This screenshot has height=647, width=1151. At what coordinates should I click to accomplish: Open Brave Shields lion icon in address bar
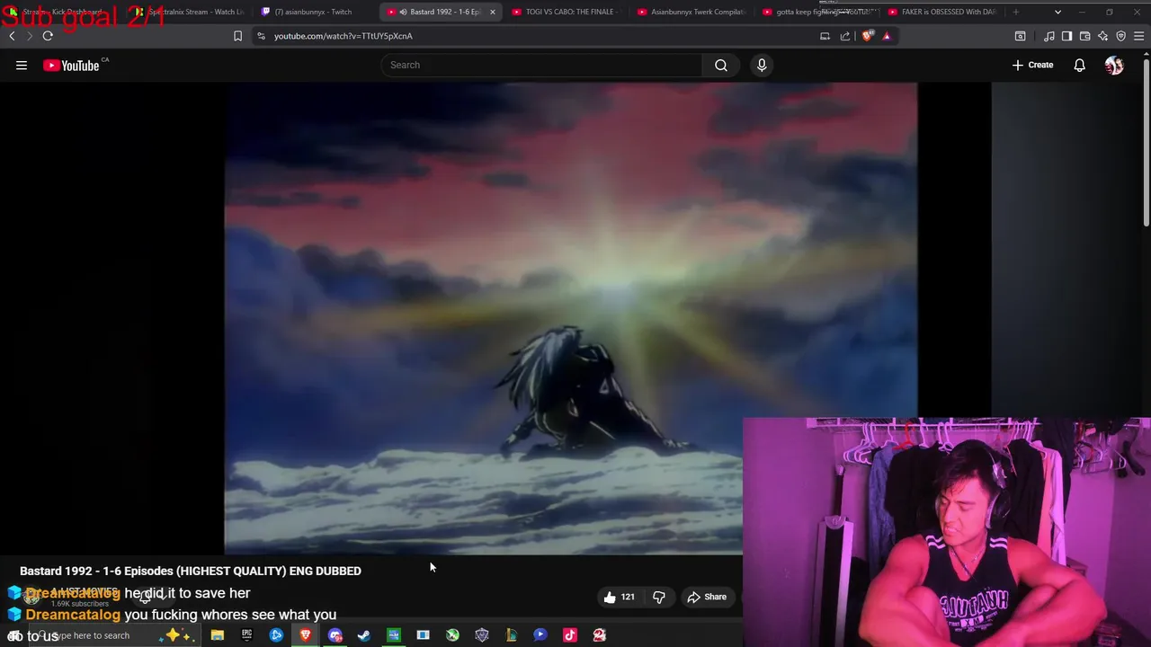tap(867, 36)
